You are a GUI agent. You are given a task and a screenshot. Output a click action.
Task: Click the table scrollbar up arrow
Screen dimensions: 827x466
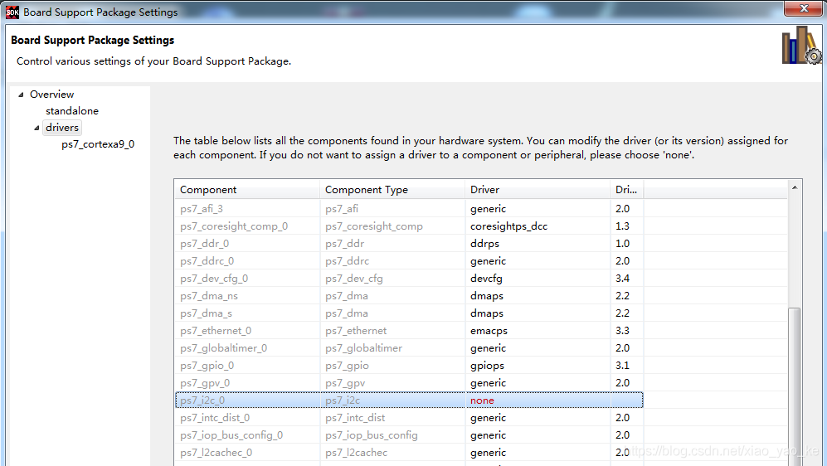tap(795, 187)
